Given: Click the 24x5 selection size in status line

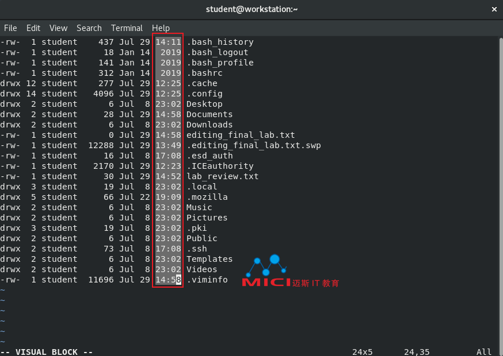Looking at the screenshot, I should coord(363,352).
